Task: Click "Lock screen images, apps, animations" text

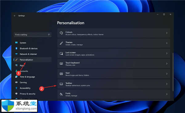Action: [x=80, y=55]
